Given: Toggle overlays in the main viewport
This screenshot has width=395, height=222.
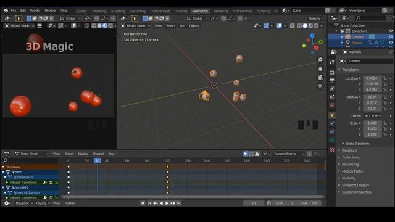Looking at the screenshot, I should [279, 26].
